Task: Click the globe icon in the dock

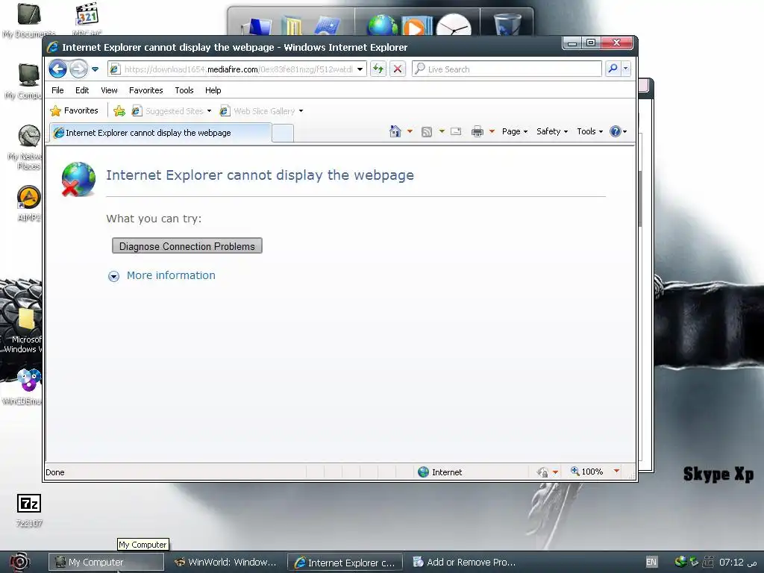Action: pos(382,25)
